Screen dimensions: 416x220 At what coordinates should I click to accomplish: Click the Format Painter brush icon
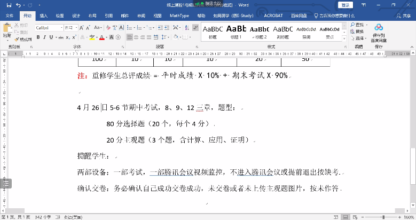coord(16,39)
